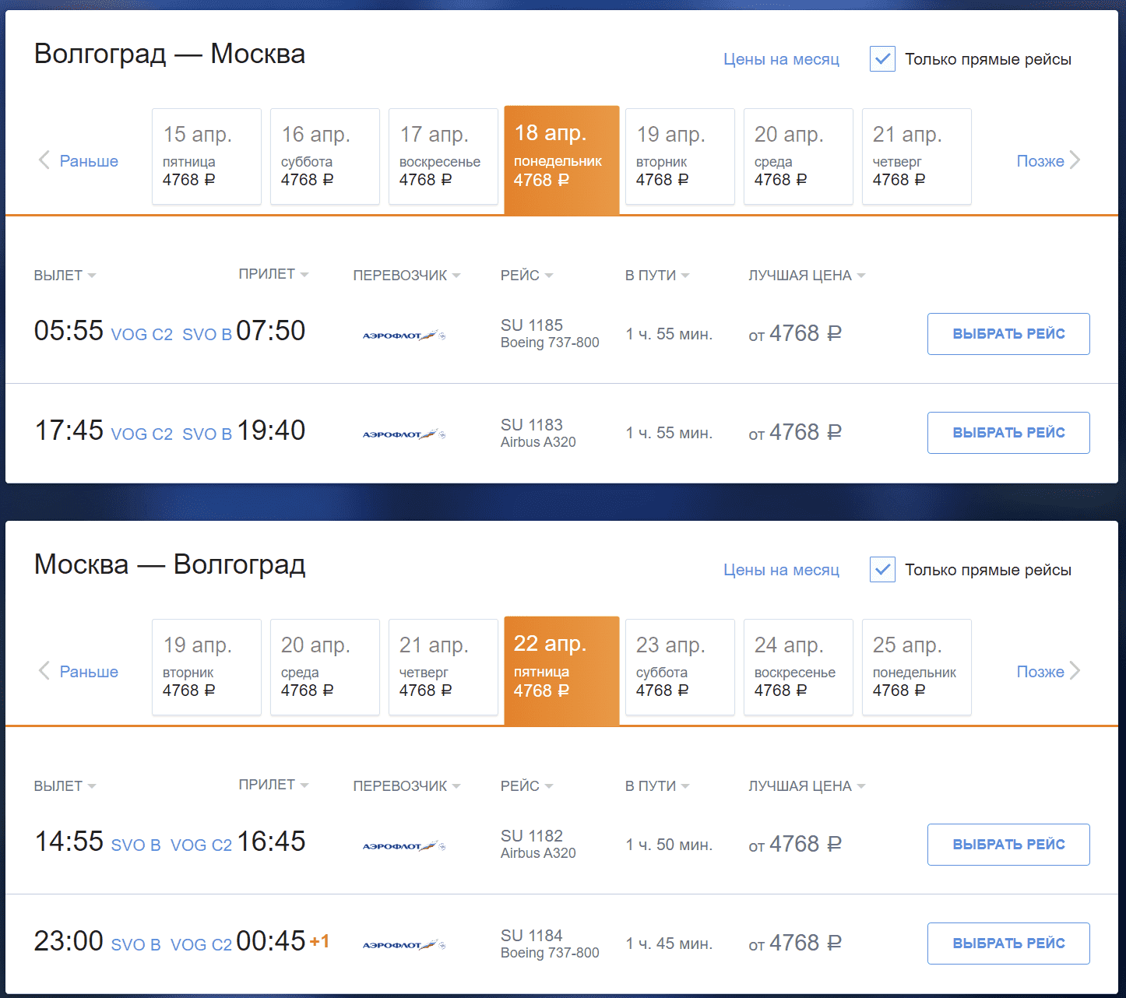1126x998 pixels.
Task: Sort return flights by ПЕРЕВОЗЧИК
Action: point(406,786)
